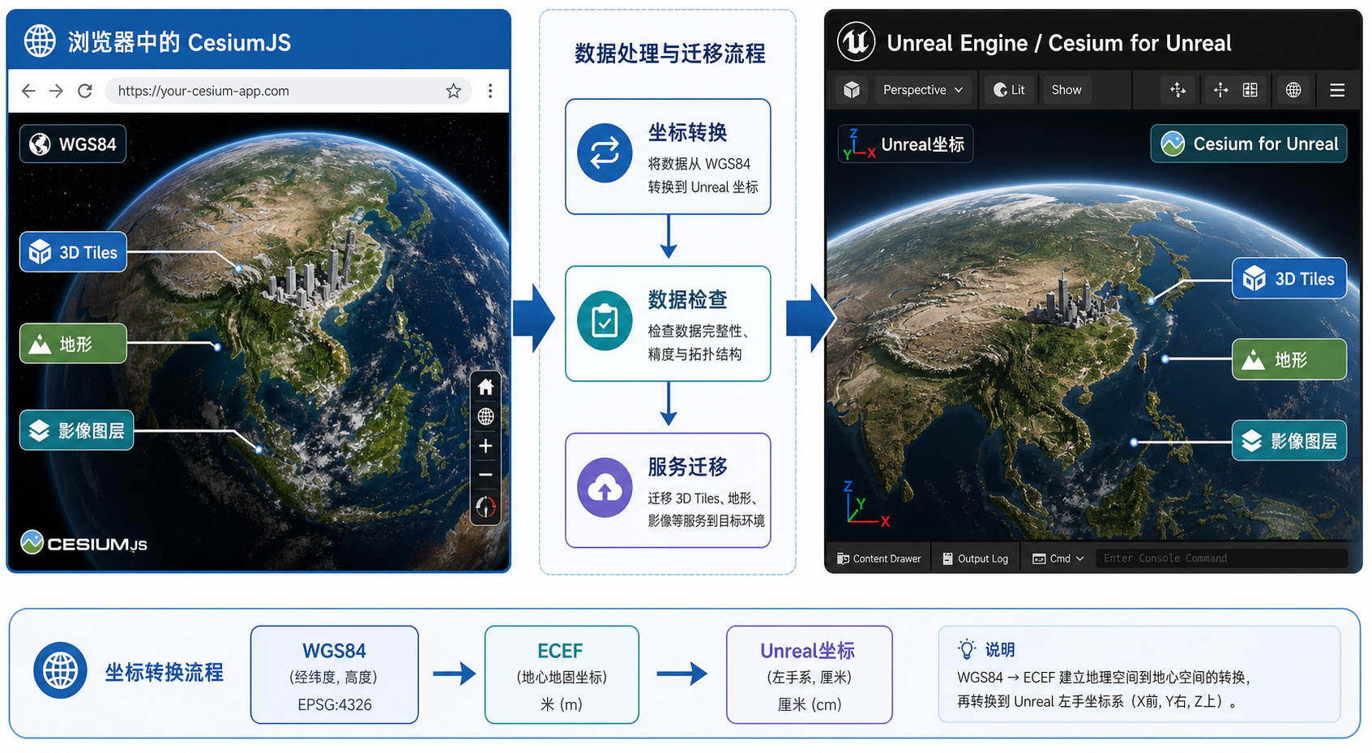Click the Cesium for Unreal badge
Image resolution: width=1372 pixels, height=753 pixels.
click(1249, 143)
